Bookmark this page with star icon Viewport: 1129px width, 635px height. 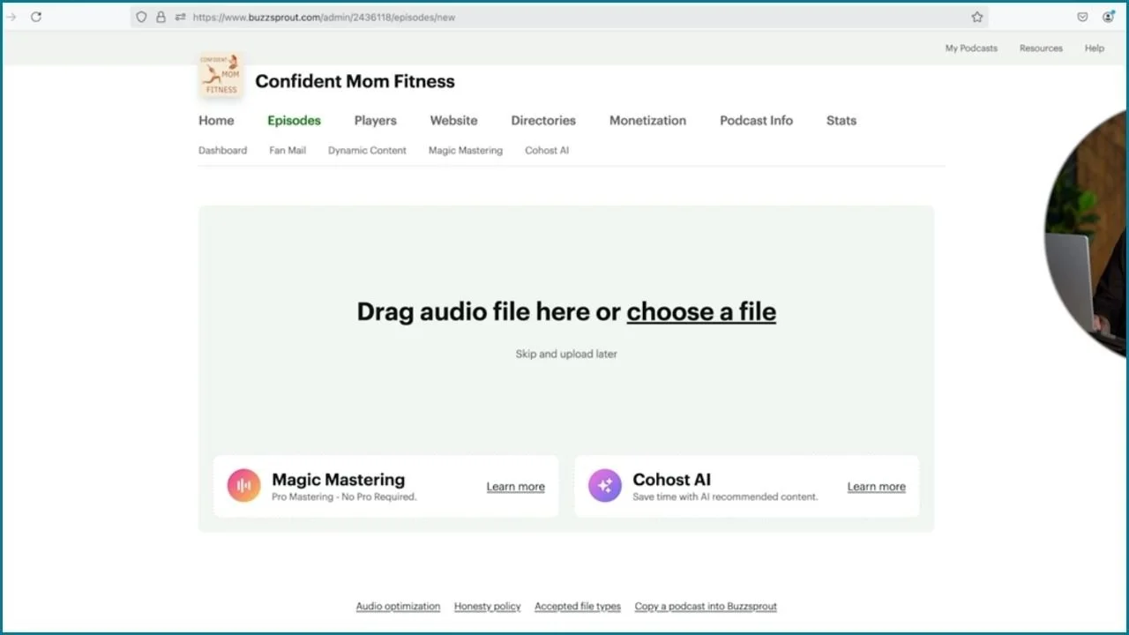[x=977, y=17]
